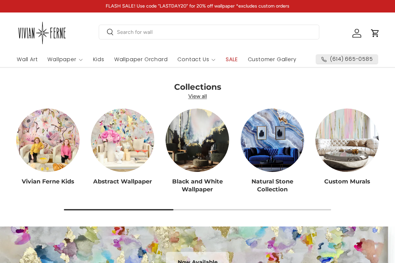Open the Natural Stone Collection circle
Viewport: 395px width, 263px height.
pyautogui.click(x=272, y=140)
